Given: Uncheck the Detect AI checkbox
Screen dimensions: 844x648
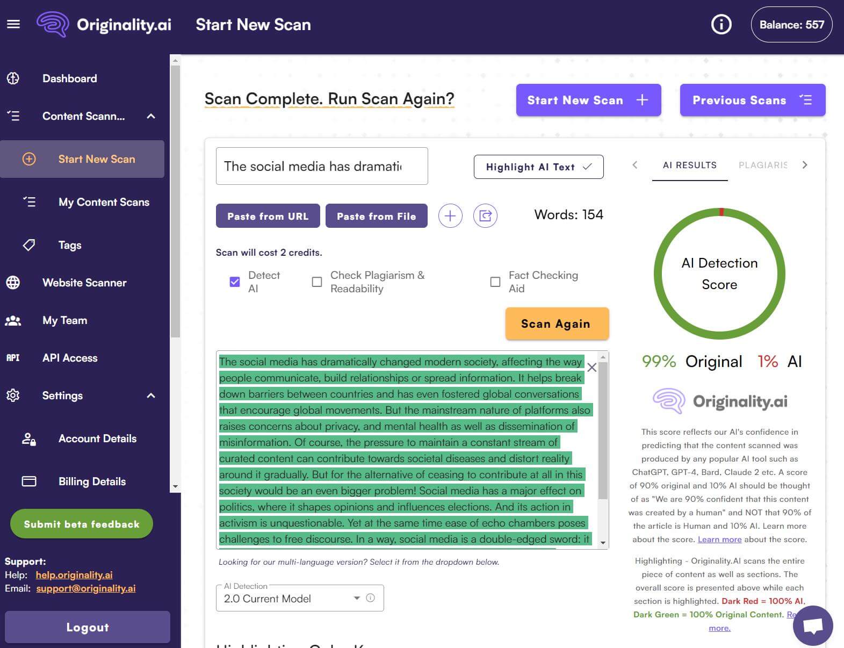Looking at the screenshot, I should click(235, 282).
